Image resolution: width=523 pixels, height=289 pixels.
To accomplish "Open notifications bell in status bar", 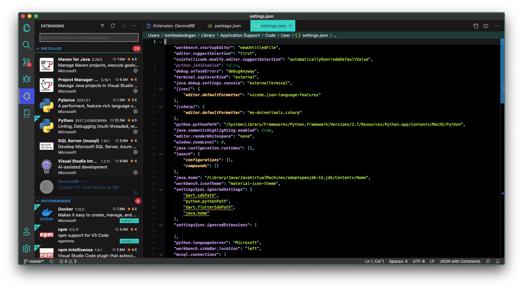I will tap(498, 261).
